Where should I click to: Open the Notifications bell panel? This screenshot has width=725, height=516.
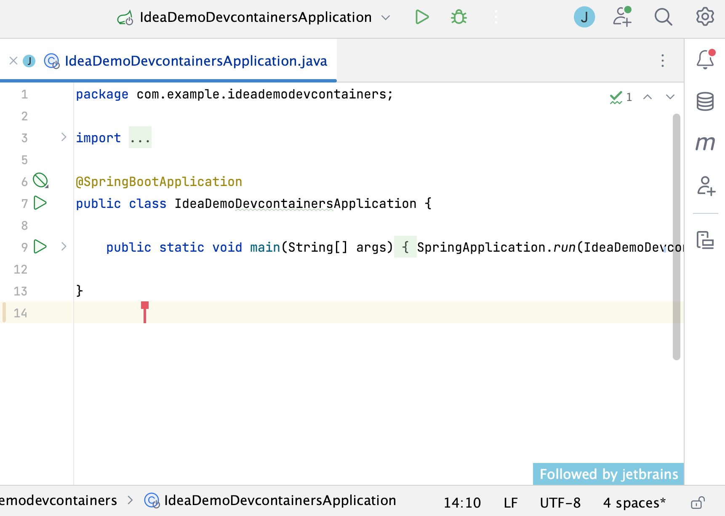[705, 60]
